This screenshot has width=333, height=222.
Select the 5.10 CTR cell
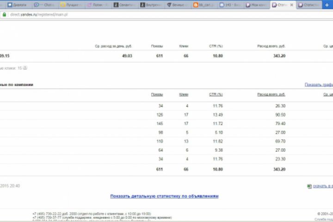pyautogui.click(x=219, y=132)
